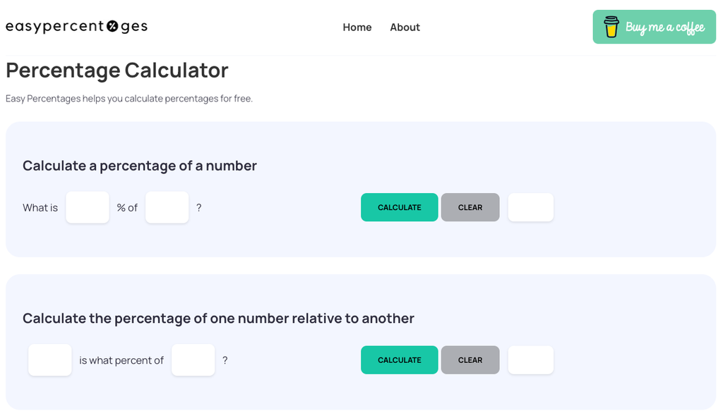Screen dimensions: 723x418
Task: Select the result box of second calculator
Action: click(x=531, y=360)
